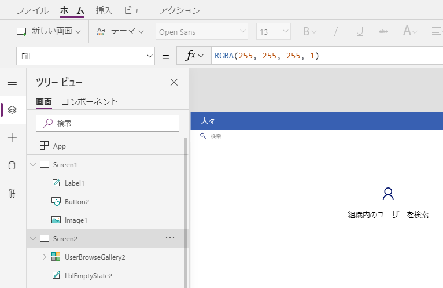Image resolution: width=443 pixels, height=288 pixels.
Task: Click the LblEmptyState2 pencil icon
Action: tap(56, 275)
